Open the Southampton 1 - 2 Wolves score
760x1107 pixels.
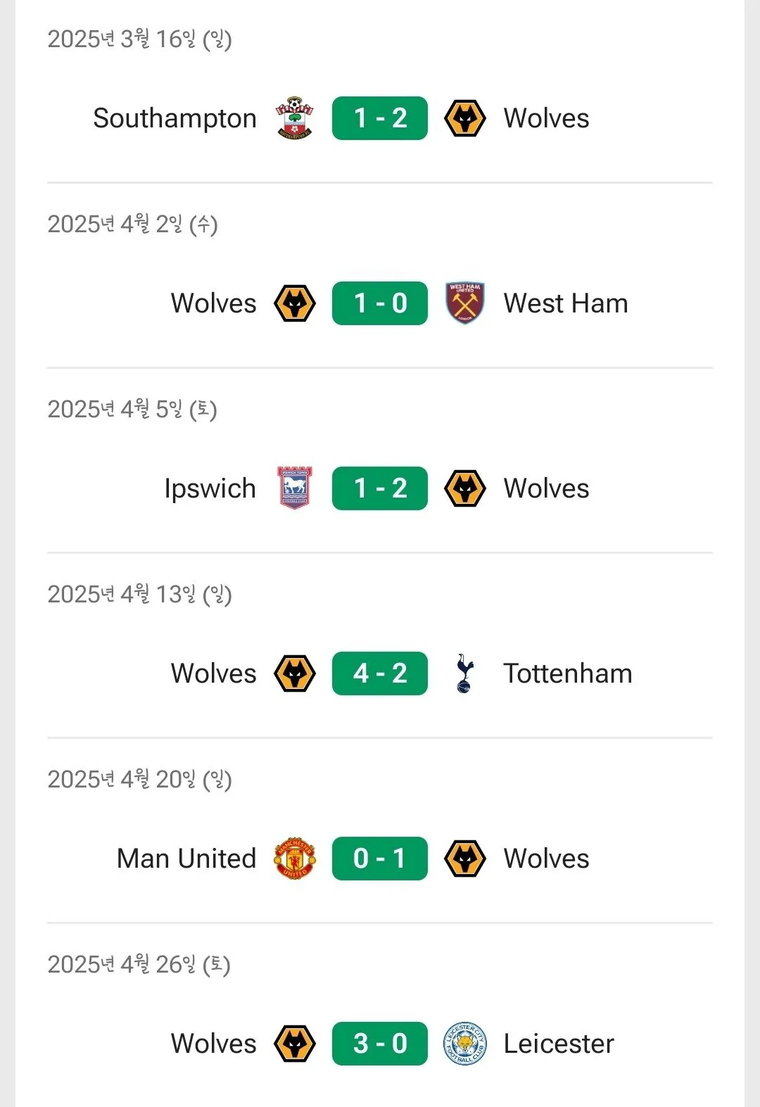[x=380, y=118]
